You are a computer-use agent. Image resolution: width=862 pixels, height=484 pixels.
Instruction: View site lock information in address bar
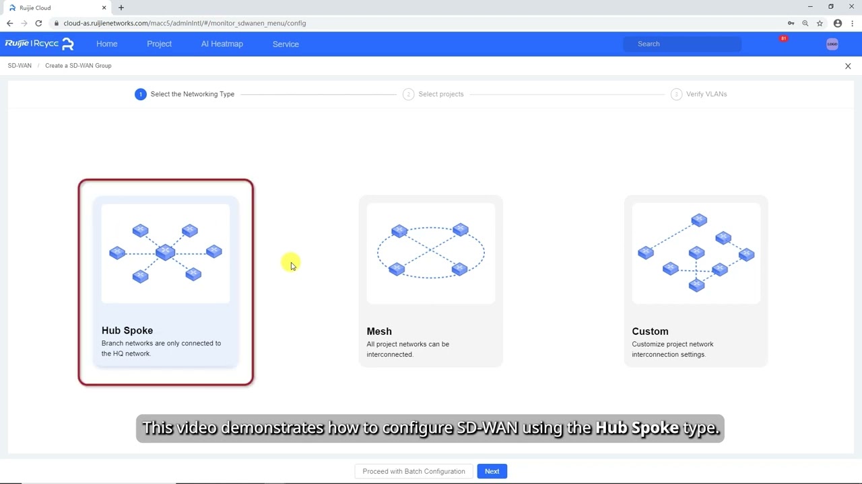(x=57, y=23)
